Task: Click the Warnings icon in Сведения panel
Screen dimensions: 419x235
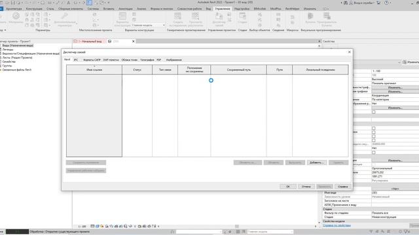Action: pyautogui.click(x=278, y=25)
